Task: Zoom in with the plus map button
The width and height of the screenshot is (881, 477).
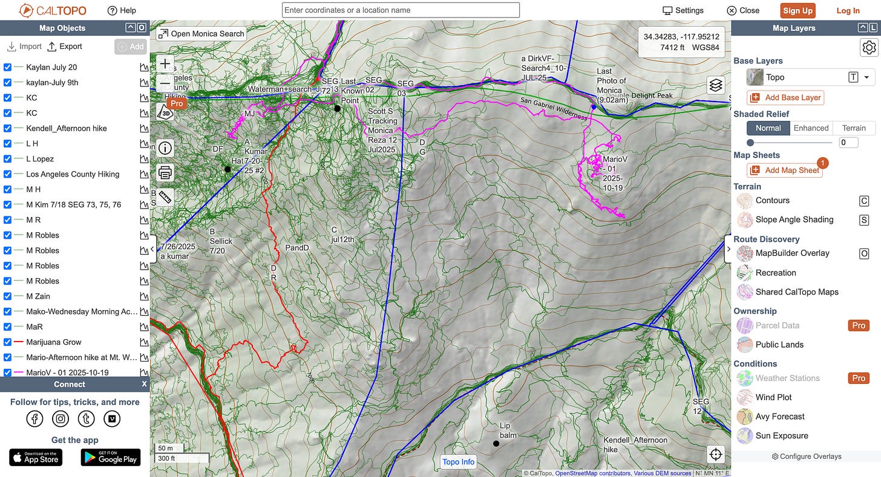Action: pos(165,63)
